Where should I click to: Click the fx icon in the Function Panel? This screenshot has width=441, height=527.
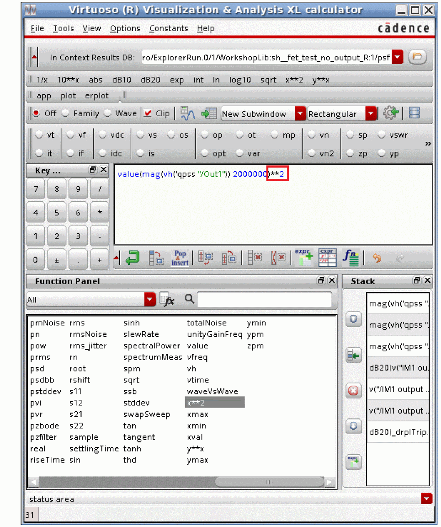167,299
